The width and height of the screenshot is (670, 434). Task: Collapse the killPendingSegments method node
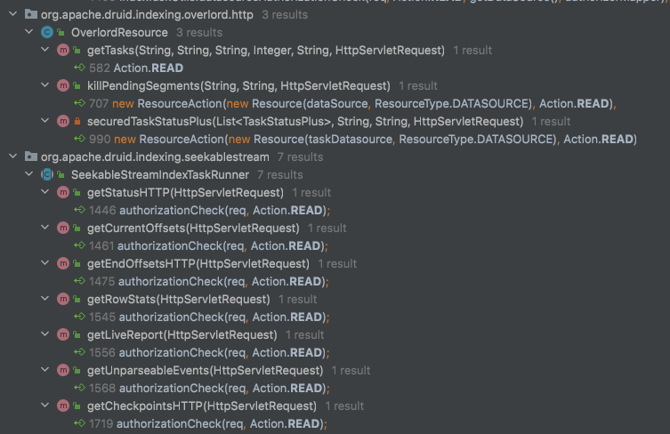coord(44,85)
